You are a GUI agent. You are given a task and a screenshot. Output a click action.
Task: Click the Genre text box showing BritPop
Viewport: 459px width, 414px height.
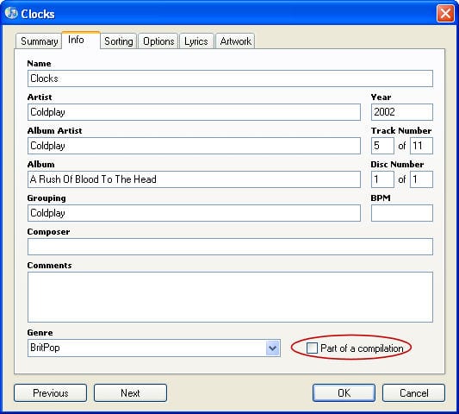coord(146,348)
